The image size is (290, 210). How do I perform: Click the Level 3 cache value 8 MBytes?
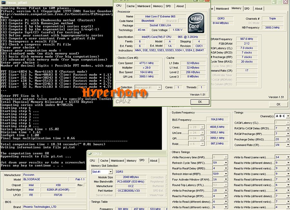(193, 76)
